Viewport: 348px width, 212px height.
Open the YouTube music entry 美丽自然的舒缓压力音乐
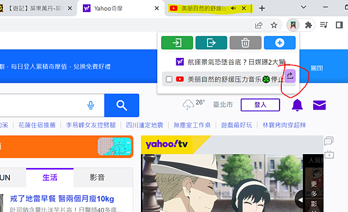tap(230, 79)
